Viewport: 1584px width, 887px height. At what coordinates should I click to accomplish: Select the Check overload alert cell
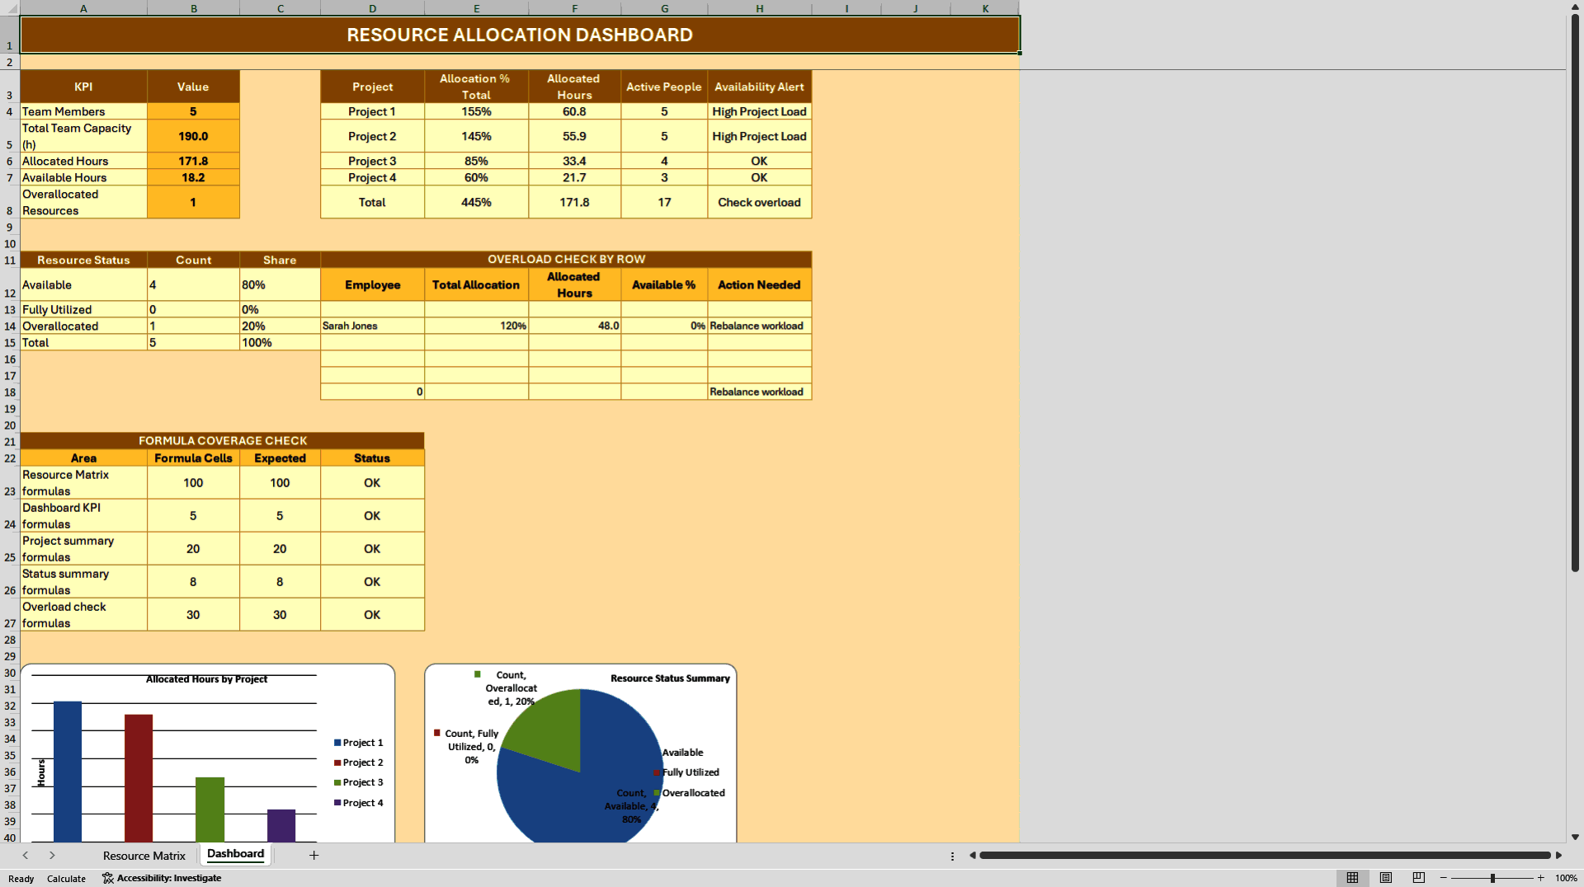pos(759,202)
